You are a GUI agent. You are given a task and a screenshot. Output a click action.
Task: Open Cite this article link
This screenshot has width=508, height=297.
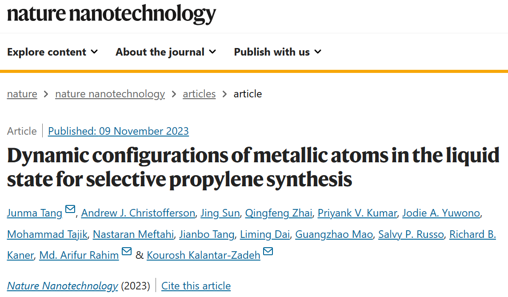(x=196, y=286)
